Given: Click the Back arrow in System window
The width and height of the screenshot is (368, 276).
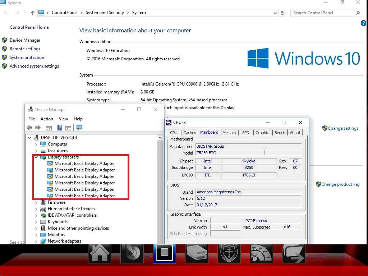Looking at the screenshot, I should coord(6,13).
